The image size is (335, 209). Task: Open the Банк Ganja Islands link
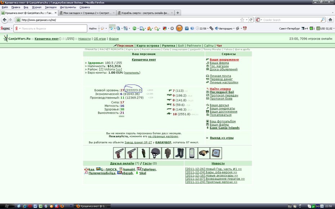point(224,128)
